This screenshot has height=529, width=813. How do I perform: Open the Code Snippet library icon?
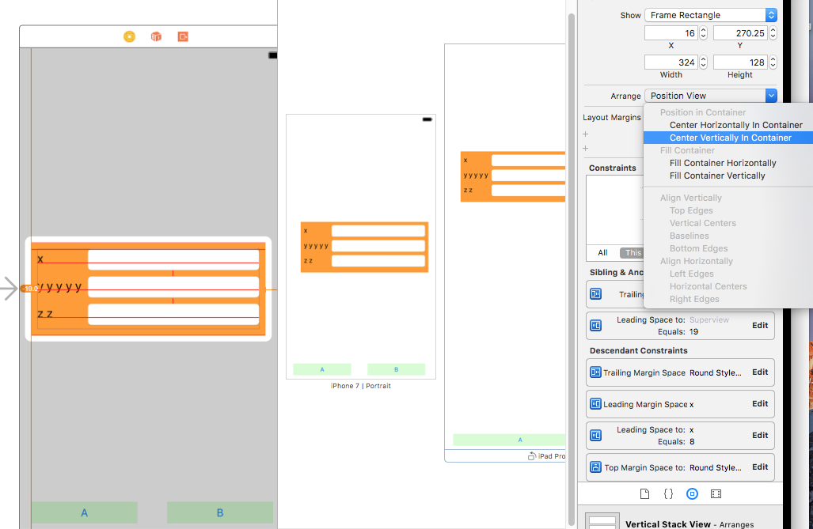click(668, 493)
